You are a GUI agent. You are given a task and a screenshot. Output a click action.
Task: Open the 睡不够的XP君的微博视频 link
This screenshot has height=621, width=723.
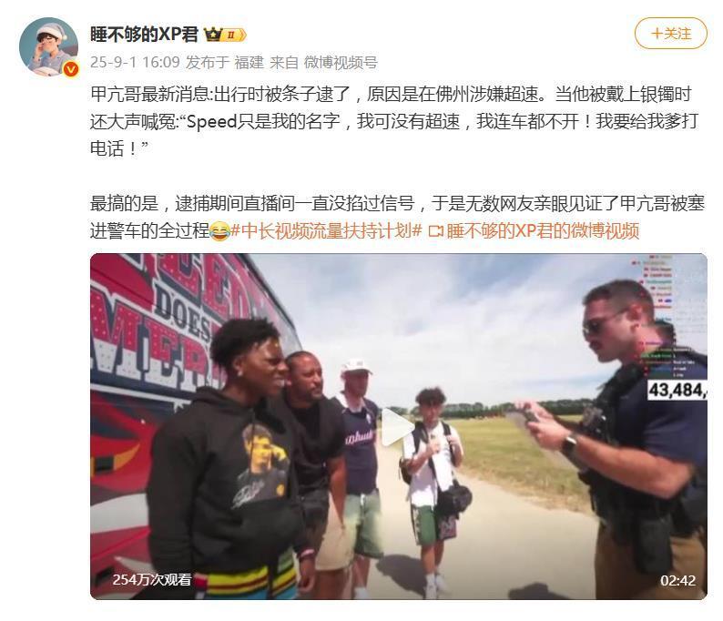(543, 230)
